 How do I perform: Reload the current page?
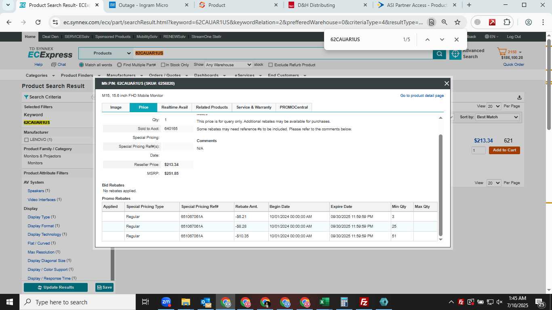point(38,22)
